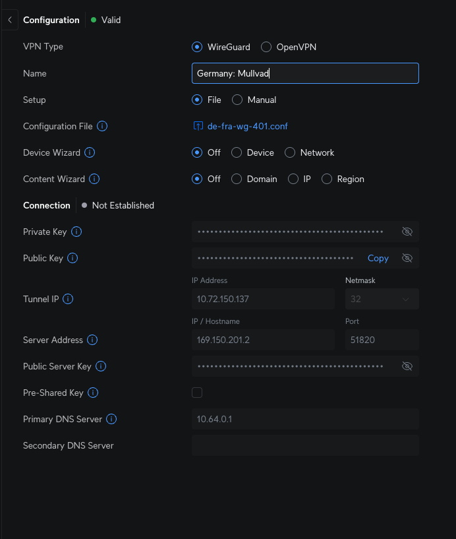Show the Public Server Key value
Image resolution: width=456 pixels, height=539 pixels.
point(407,366)
